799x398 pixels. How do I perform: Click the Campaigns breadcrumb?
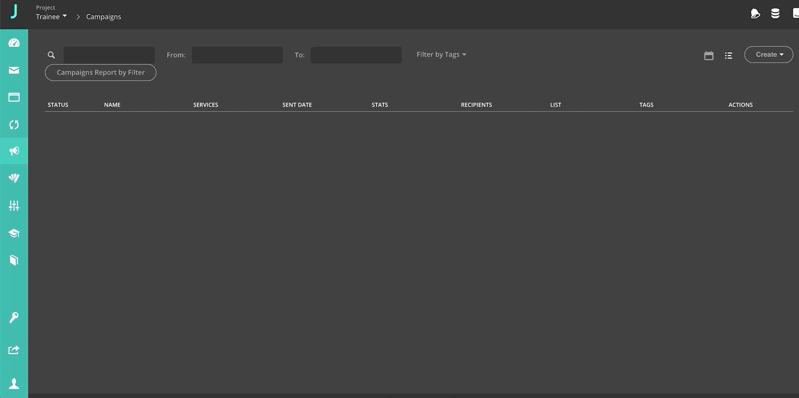[104, 17]
